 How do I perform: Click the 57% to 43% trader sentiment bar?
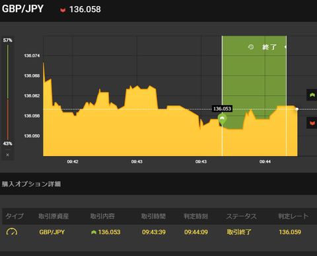point(8,92)
